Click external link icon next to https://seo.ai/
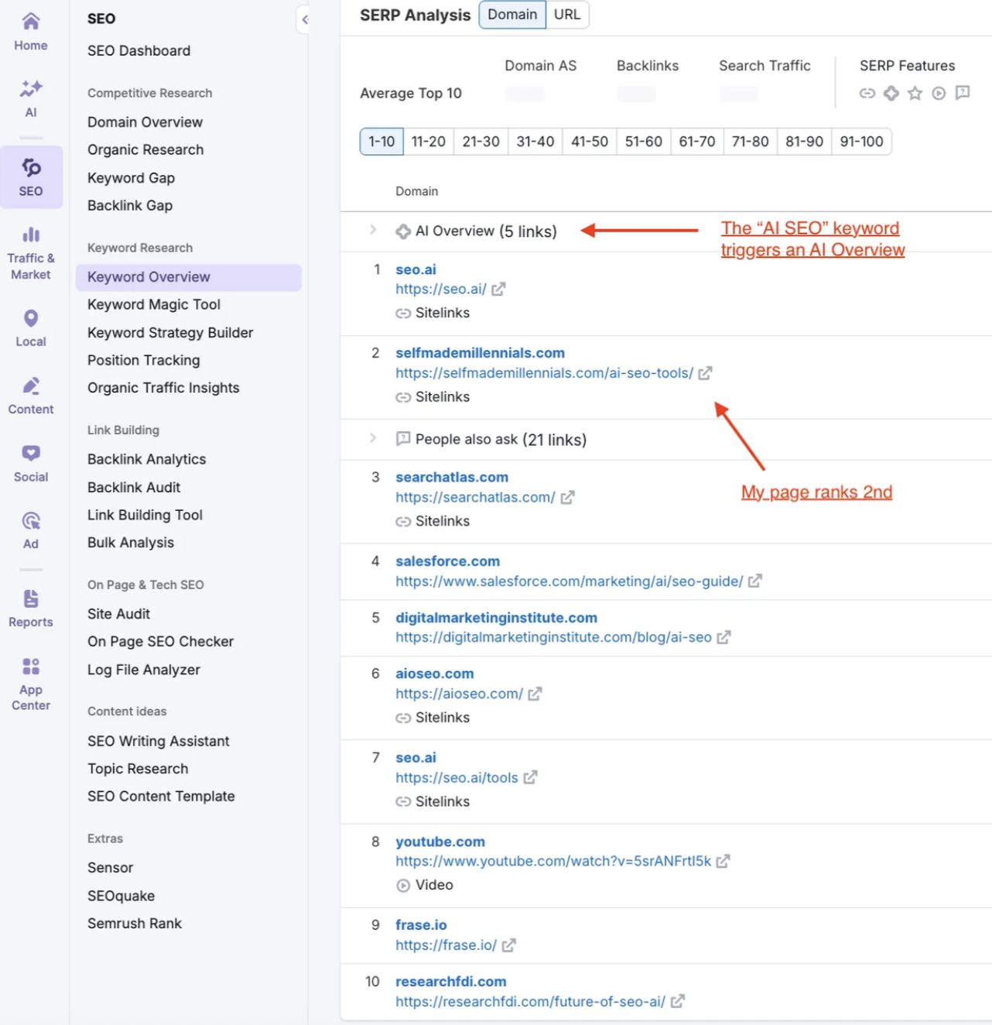Image resolution: width=992 pixels, height=1025 pixels. click(x=498, y=289)
